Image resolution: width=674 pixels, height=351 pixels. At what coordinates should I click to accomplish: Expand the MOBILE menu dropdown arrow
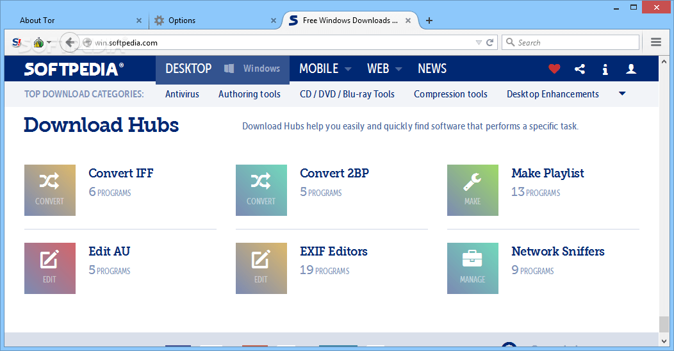(x=348, y=69)
